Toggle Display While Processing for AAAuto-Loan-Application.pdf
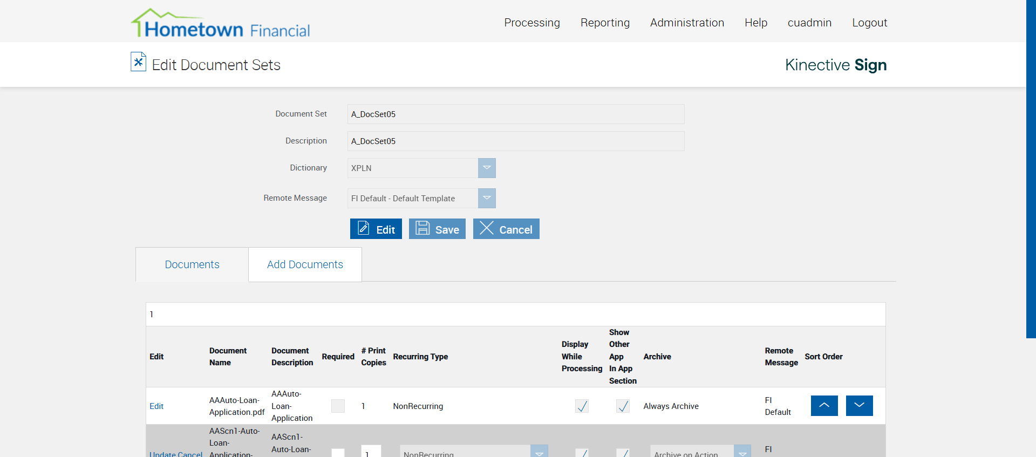Screen dimensions: 1036x457 582,406
